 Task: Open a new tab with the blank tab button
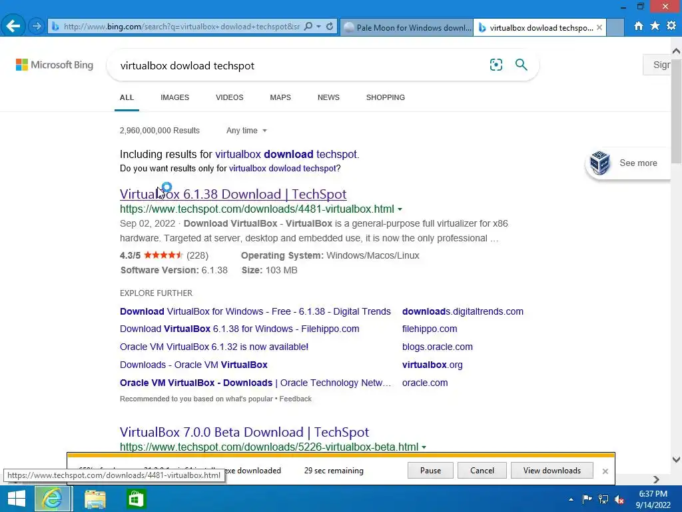[615, 27]
